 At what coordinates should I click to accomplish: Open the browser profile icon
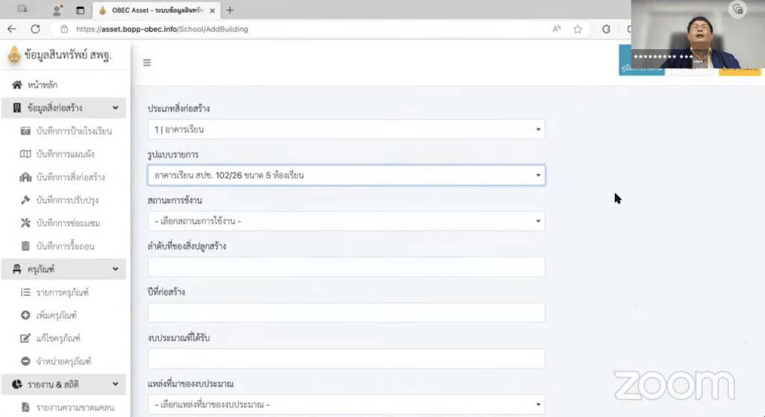(x=58, y=10)
